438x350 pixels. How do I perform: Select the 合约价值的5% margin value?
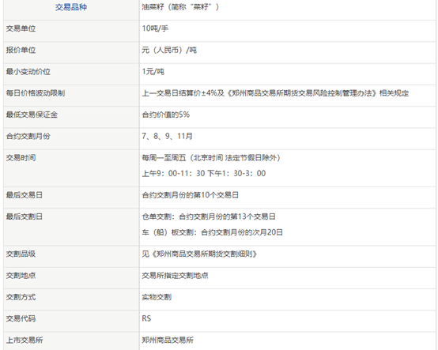pos(166,115)
